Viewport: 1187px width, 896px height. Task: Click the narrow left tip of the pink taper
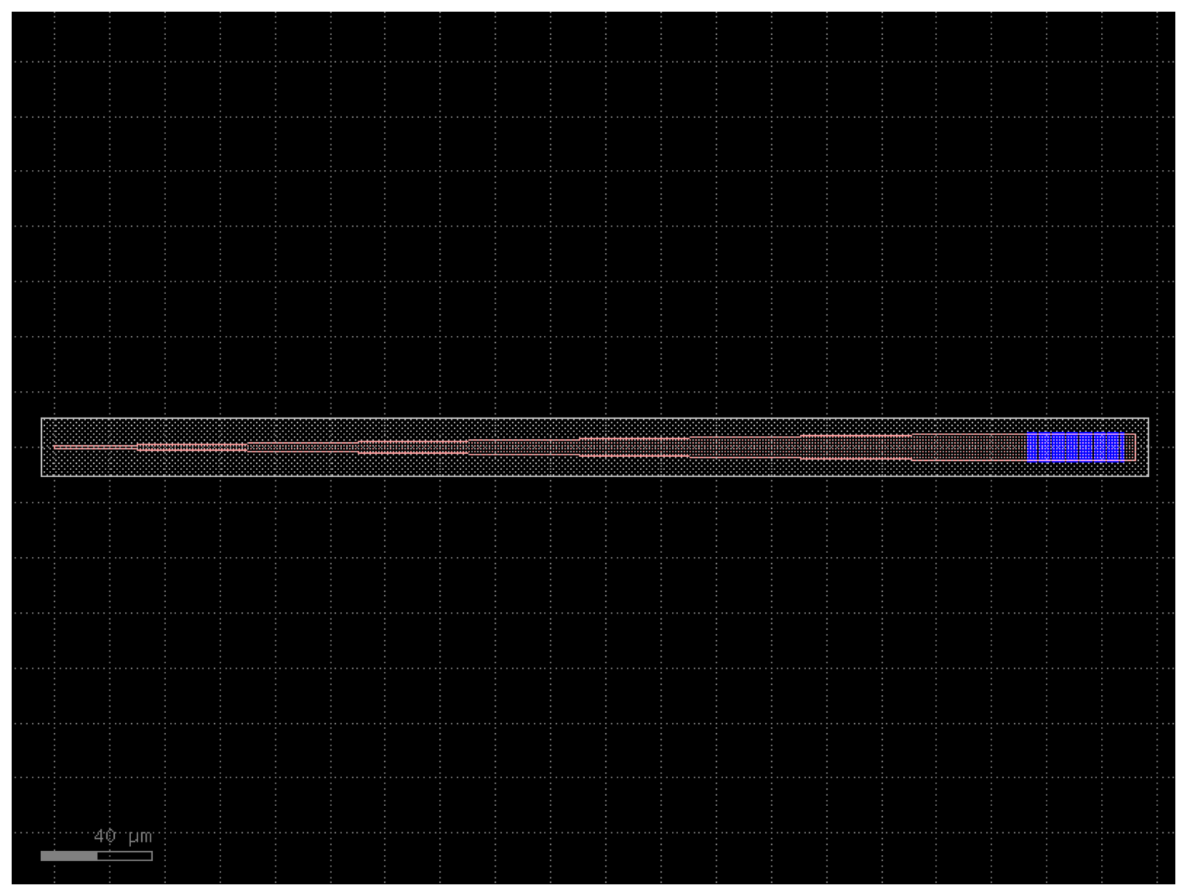coord(95,447)
